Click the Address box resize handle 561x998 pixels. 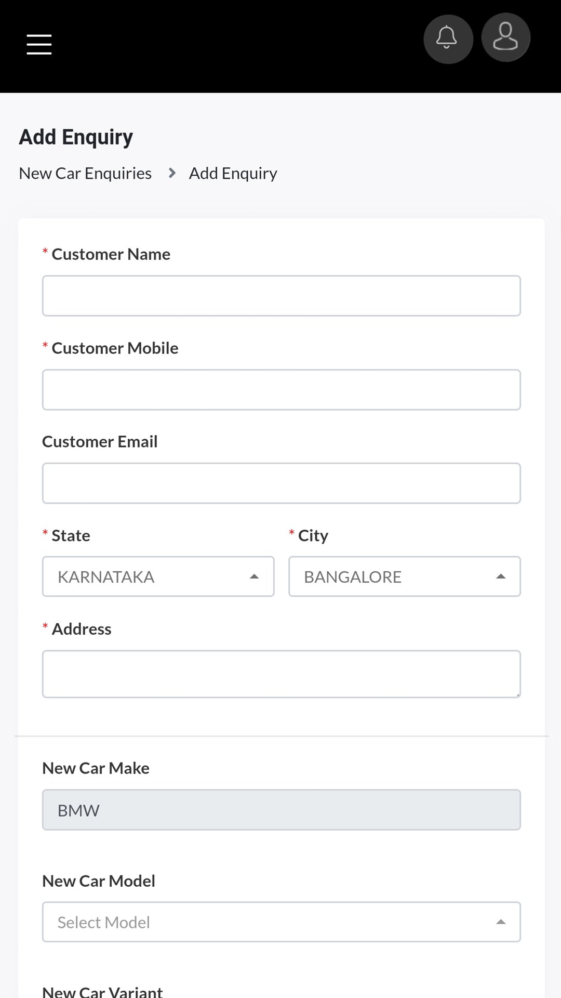(517, 694)
